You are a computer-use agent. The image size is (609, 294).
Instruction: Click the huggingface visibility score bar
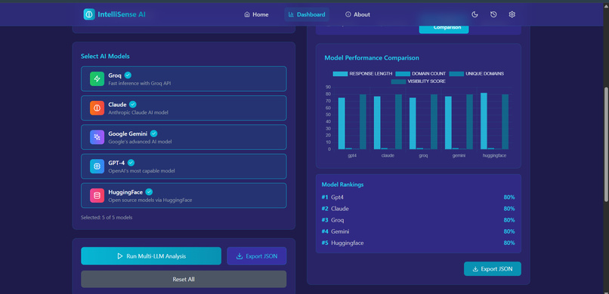click(505, 121)
